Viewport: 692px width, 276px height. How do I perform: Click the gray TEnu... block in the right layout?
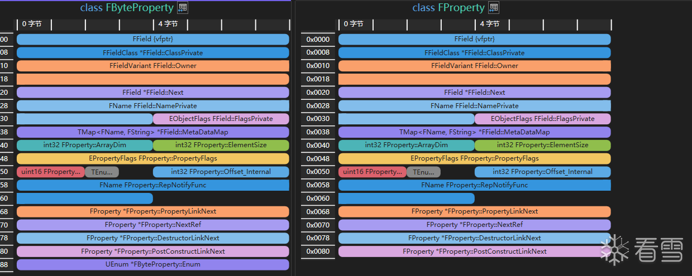[x=423, y=172]
